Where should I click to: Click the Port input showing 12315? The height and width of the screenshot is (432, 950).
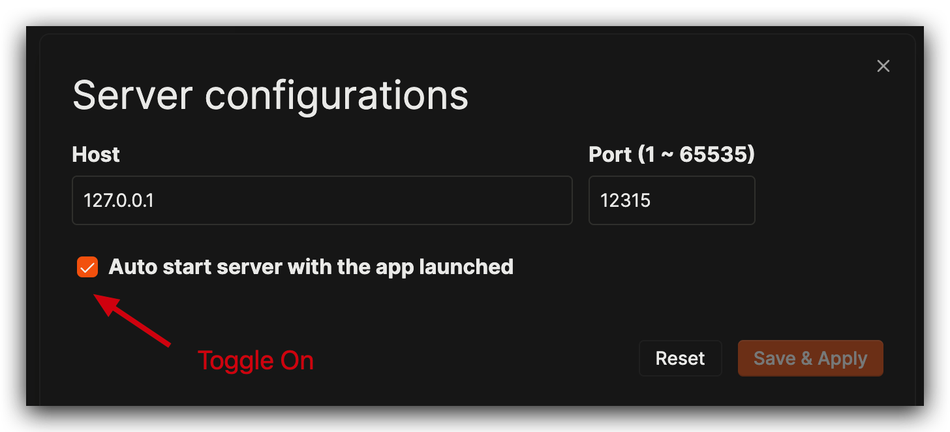click(x=671, y=200)
